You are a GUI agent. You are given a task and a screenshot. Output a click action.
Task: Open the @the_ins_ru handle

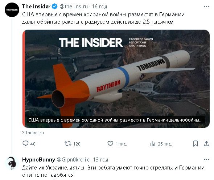(74, 7)
